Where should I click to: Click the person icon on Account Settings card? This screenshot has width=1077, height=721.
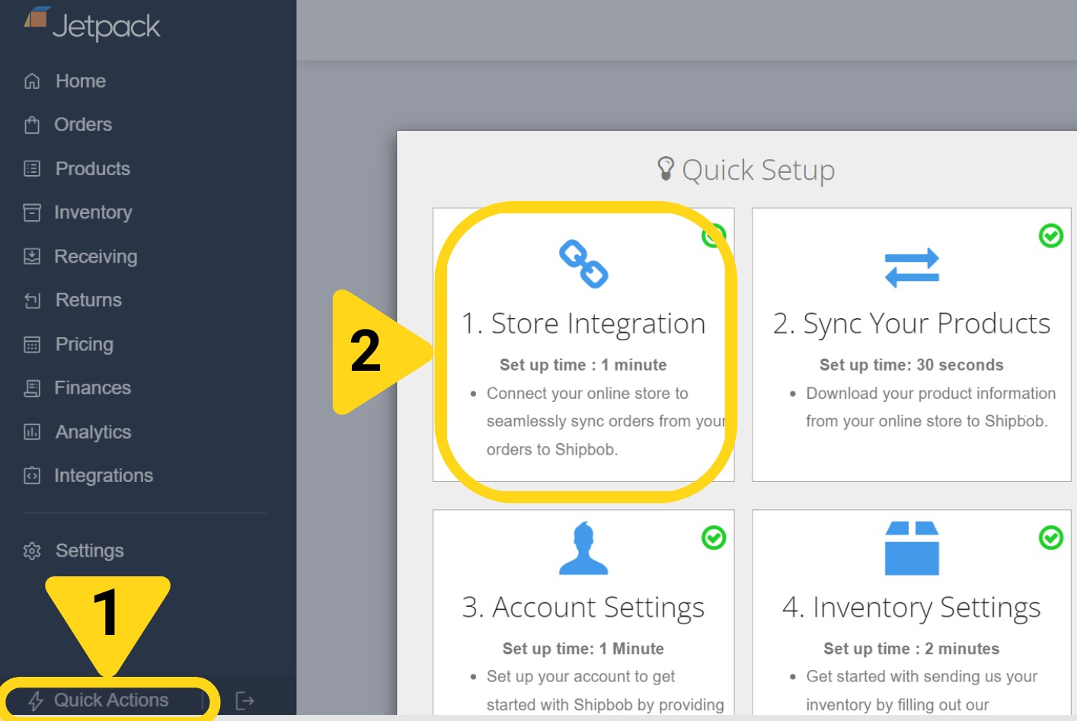pos(583,547)
